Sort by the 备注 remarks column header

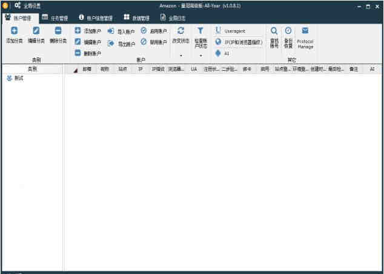tap(354, 70)
